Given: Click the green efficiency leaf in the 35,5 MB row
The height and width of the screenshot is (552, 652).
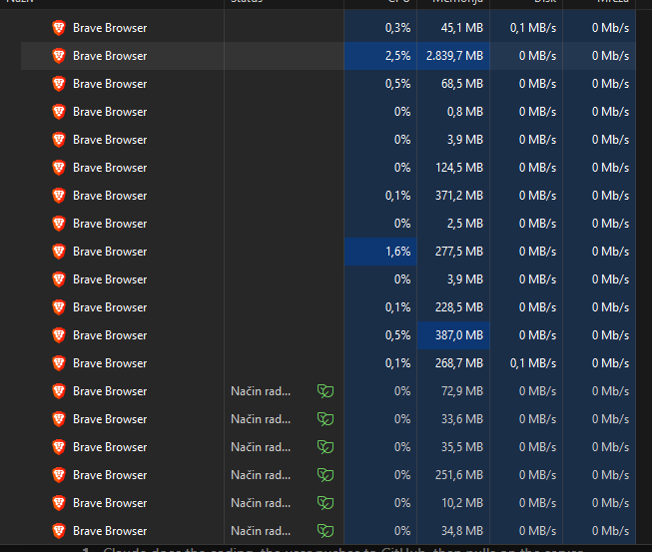Looking at the screenshot, I should coord(326,447).
